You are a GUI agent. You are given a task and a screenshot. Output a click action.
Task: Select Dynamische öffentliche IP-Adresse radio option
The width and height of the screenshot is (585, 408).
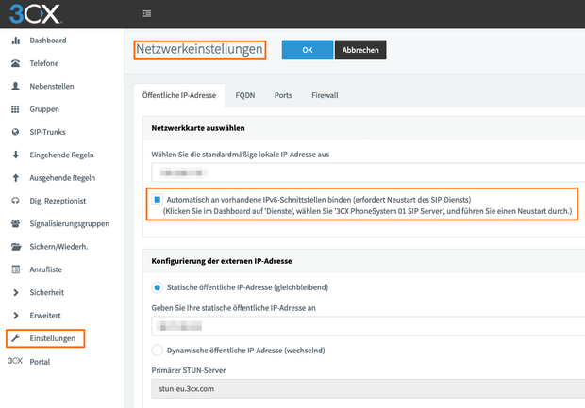[158, 350]
